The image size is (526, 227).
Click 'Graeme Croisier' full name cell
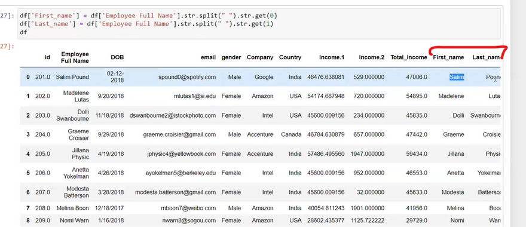click(78, 134)
